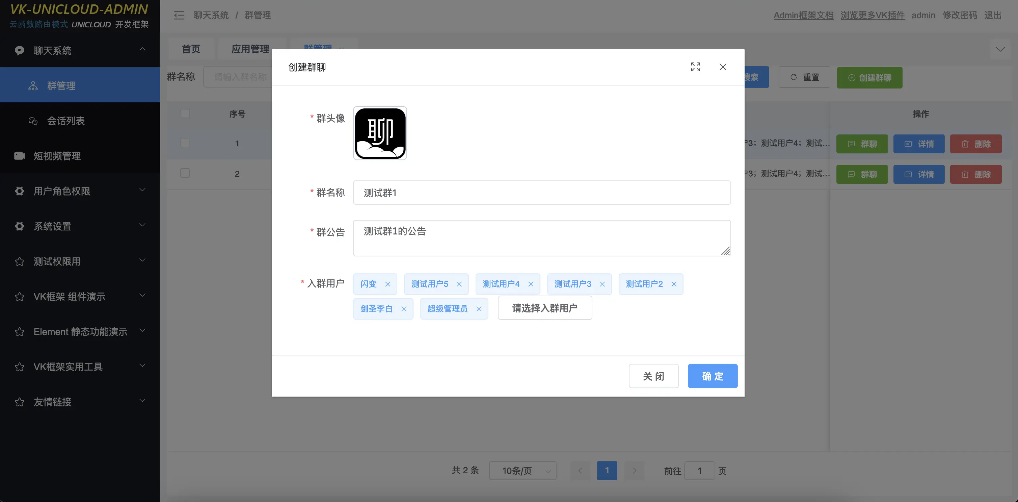Remove user tag 测试用户2
This screenshot has width=1018, height=502.
[674, 284]
